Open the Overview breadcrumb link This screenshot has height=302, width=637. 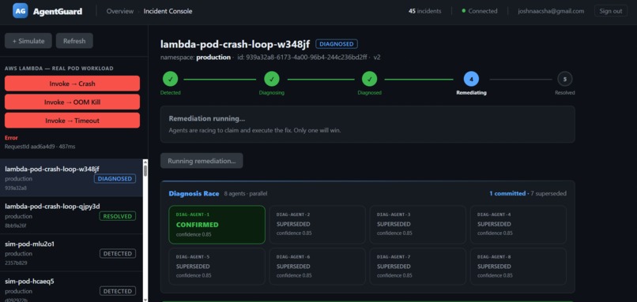point(120,11)
